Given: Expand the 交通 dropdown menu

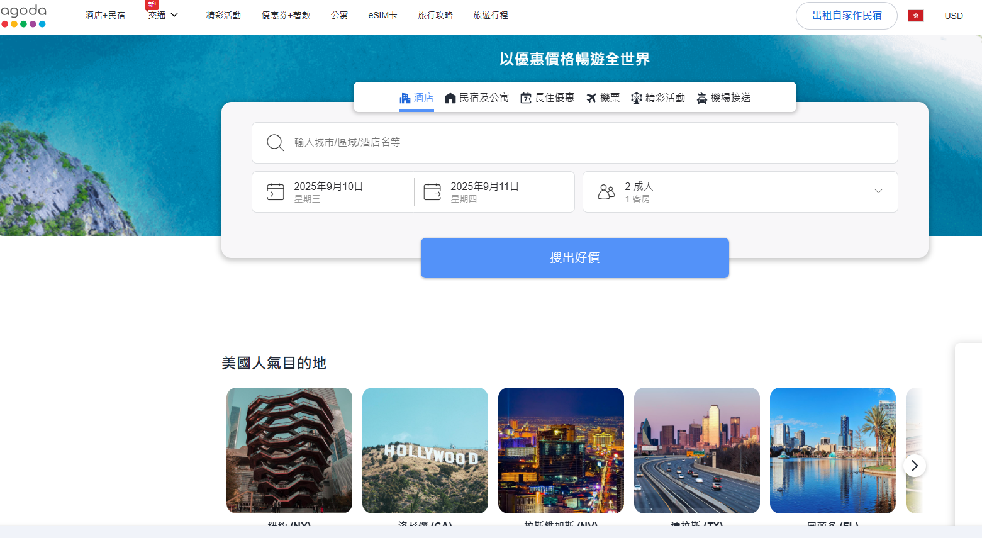Looking at the screenshot, I should 163,15.
